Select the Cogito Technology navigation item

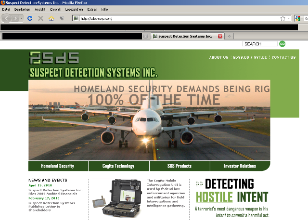(118, 166)
